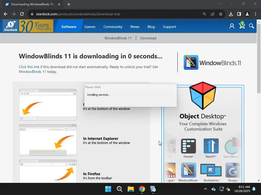This screenshot has width=261, height=195.
Task: Open the Community menu
Action: click(x=113, y=27)
